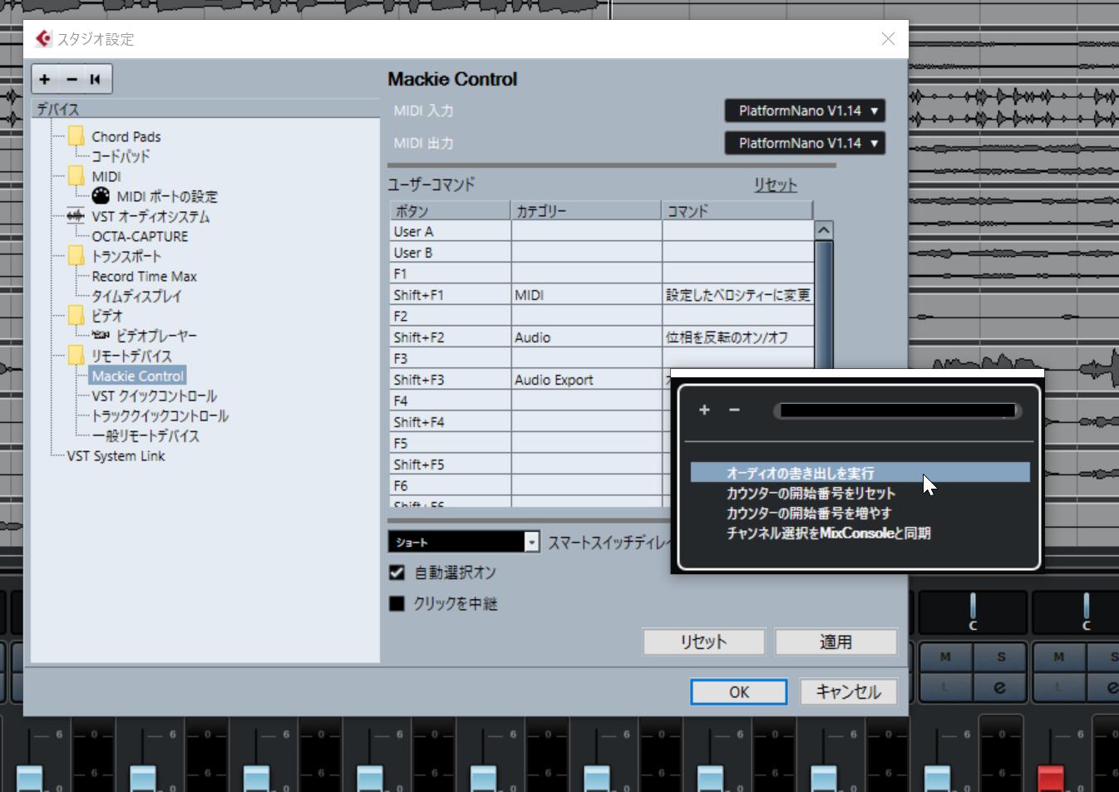Open the MIDI 出力 device dropdown

point(803,143)
